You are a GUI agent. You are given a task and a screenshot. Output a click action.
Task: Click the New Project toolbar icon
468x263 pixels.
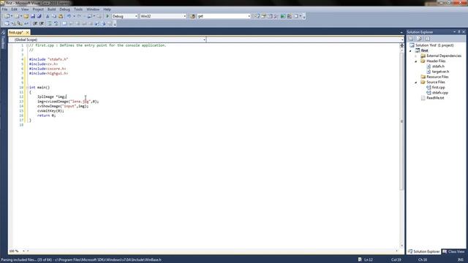tap(7, 16)
